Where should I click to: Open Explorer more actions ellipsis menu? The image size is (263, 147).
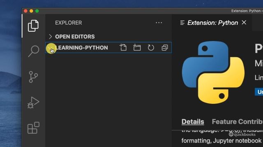click(159, 23)
